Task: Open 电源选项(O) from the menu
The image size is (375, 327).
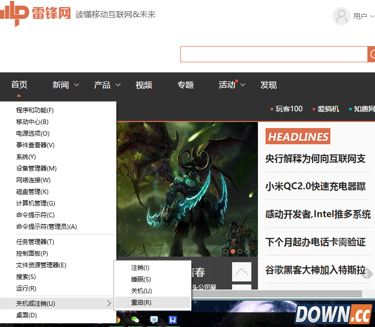Action: coord(58,134)
